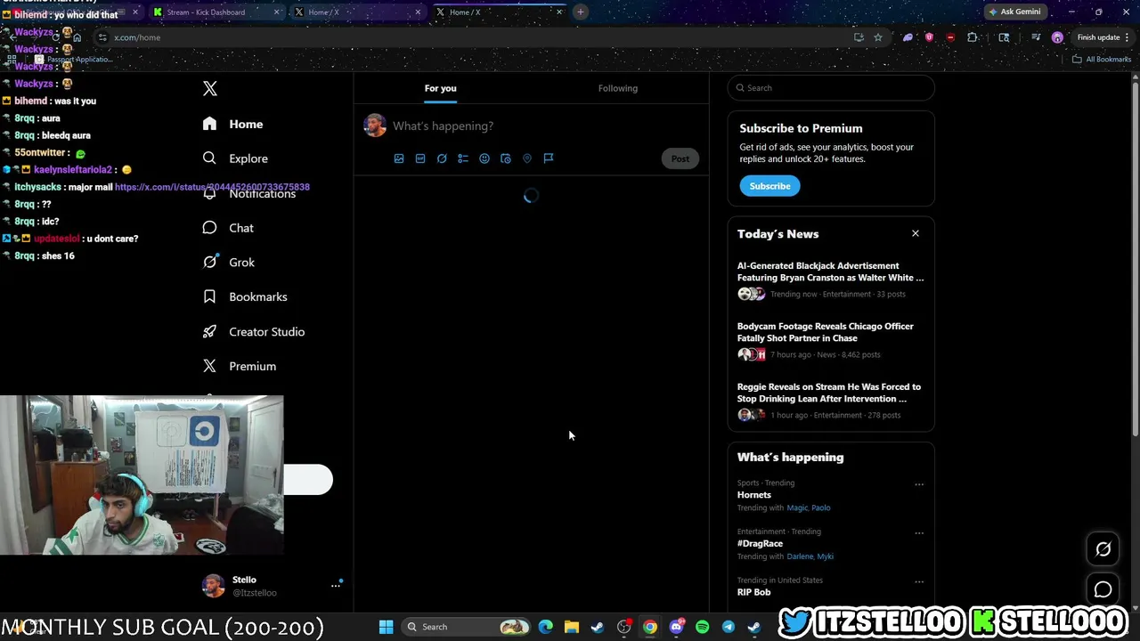Open Spotify from the taskbar

pyautogui.click(x=703, y=627)
